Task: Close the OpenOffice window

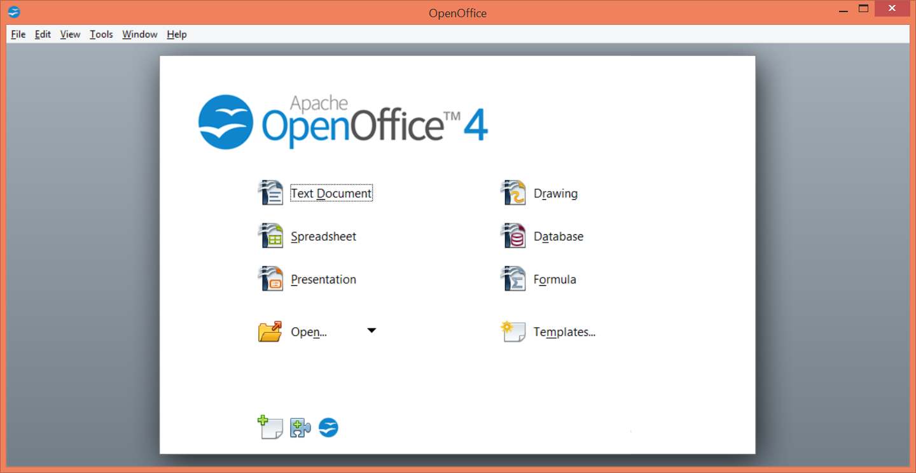Action: click(x=892, y=9)
